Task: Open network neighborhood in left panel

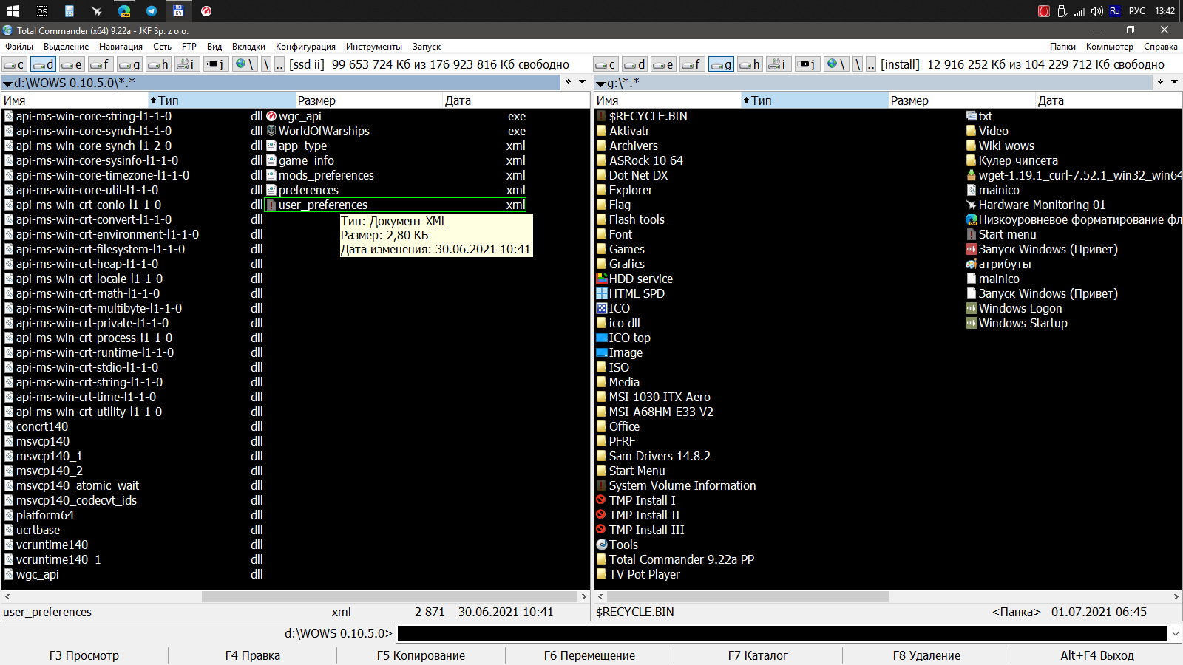Action: point(245,64)
